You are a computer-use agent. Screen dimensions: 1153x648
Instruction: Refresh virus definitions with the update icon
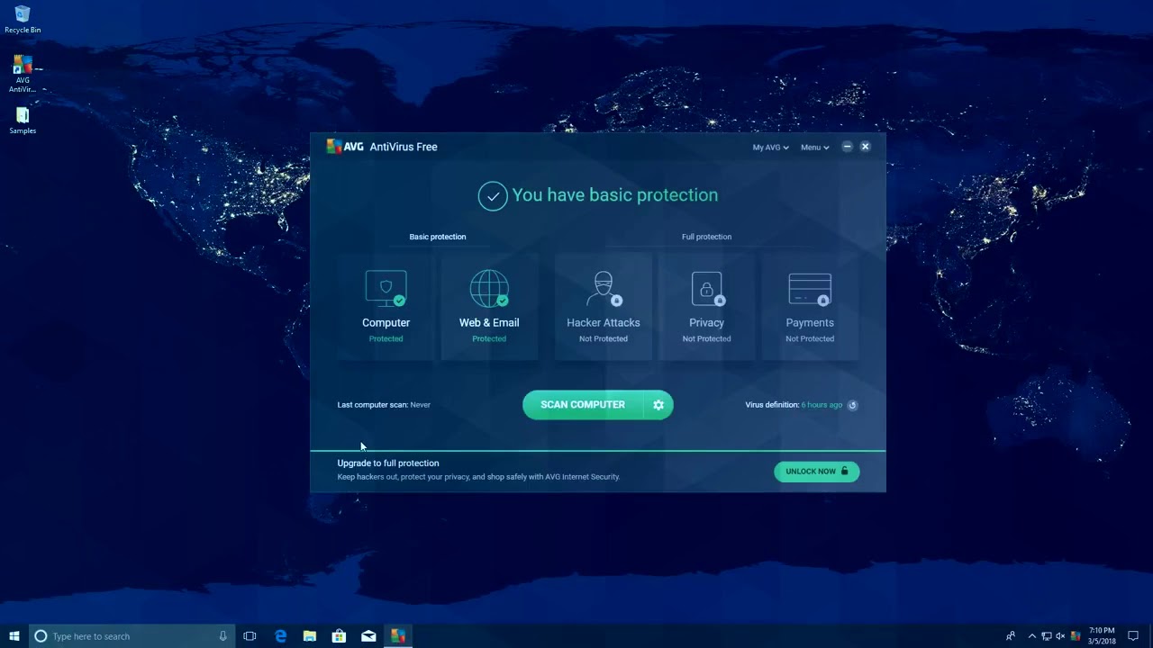pos(852,405)
